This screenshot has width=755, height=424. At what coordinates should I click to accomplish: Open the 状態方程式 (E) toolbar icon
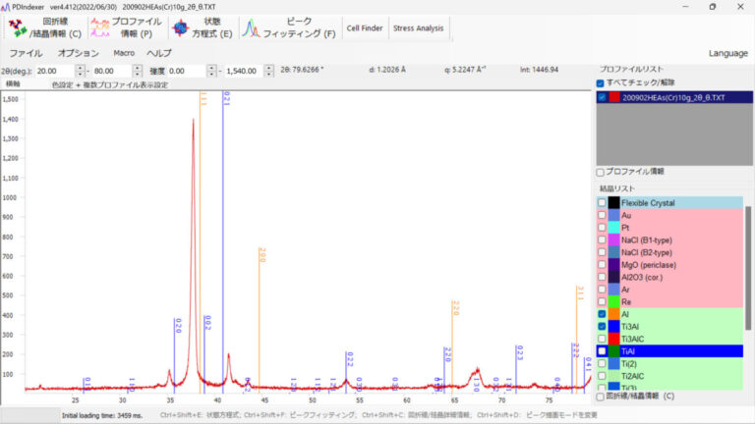tap(202, 27)
